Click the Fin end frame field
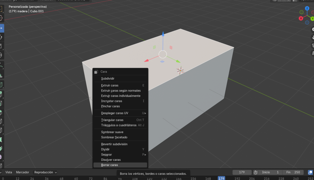This screenshot has height=180, width=314. (x=293, y=172)
